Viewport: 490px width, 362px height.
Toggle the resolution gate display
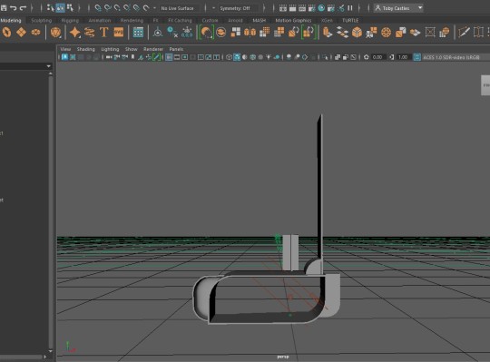pyautogui.click(x=185, y=57)
